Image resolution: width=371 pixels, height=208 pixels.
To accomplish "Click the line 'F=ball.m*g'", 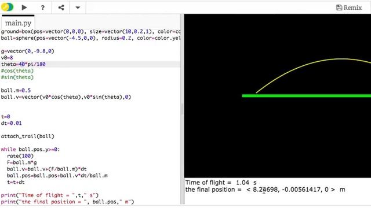I will coord(22,162).
